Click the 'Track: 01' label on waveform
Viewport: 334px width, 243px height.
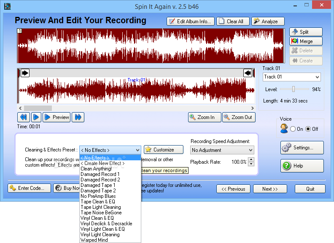pos(136,80)
